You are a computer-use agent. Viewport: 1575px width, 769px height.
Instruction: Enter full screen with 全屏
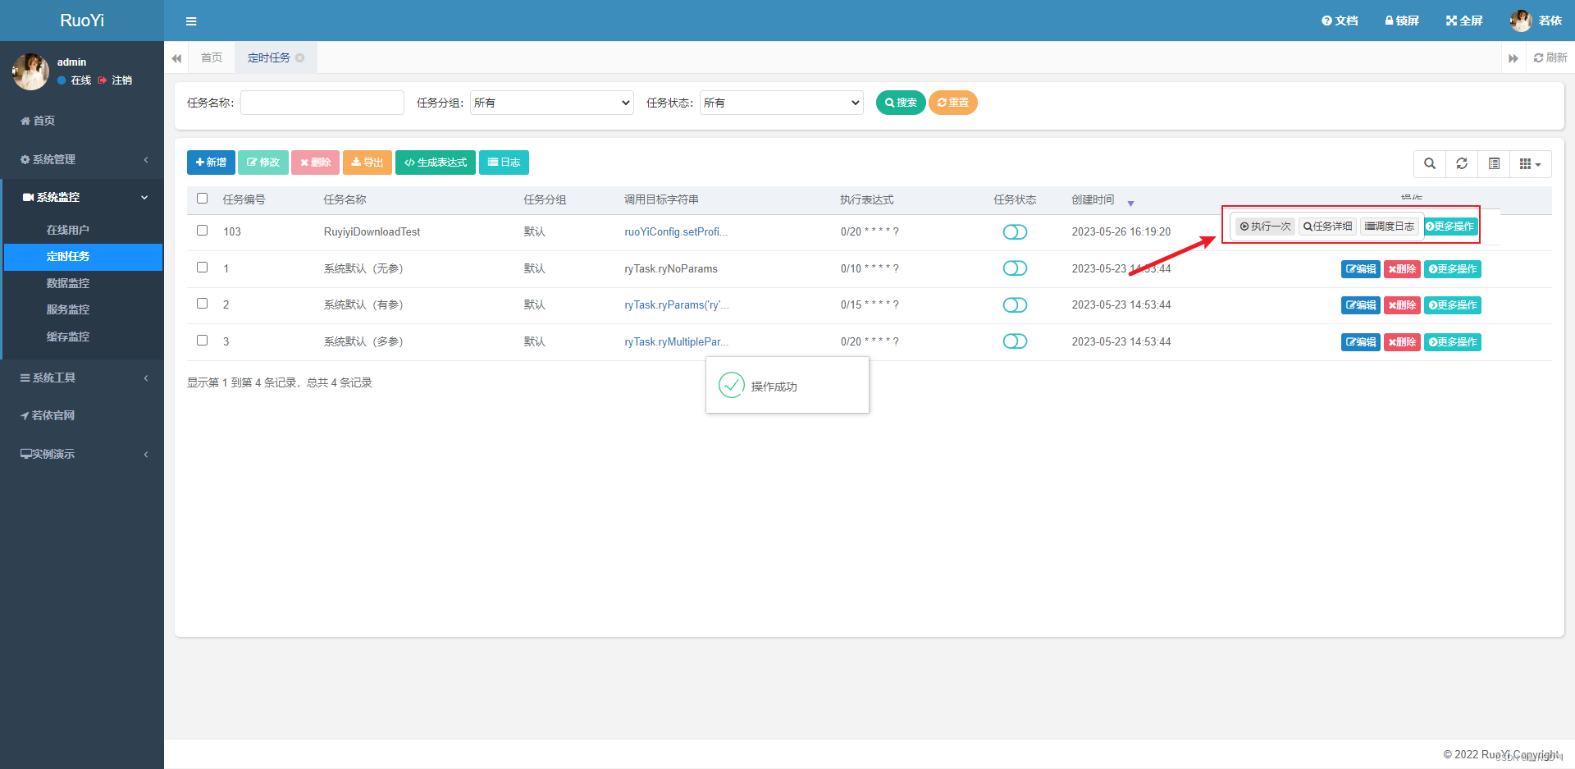pyautogui.click(x=1464, y=21)
